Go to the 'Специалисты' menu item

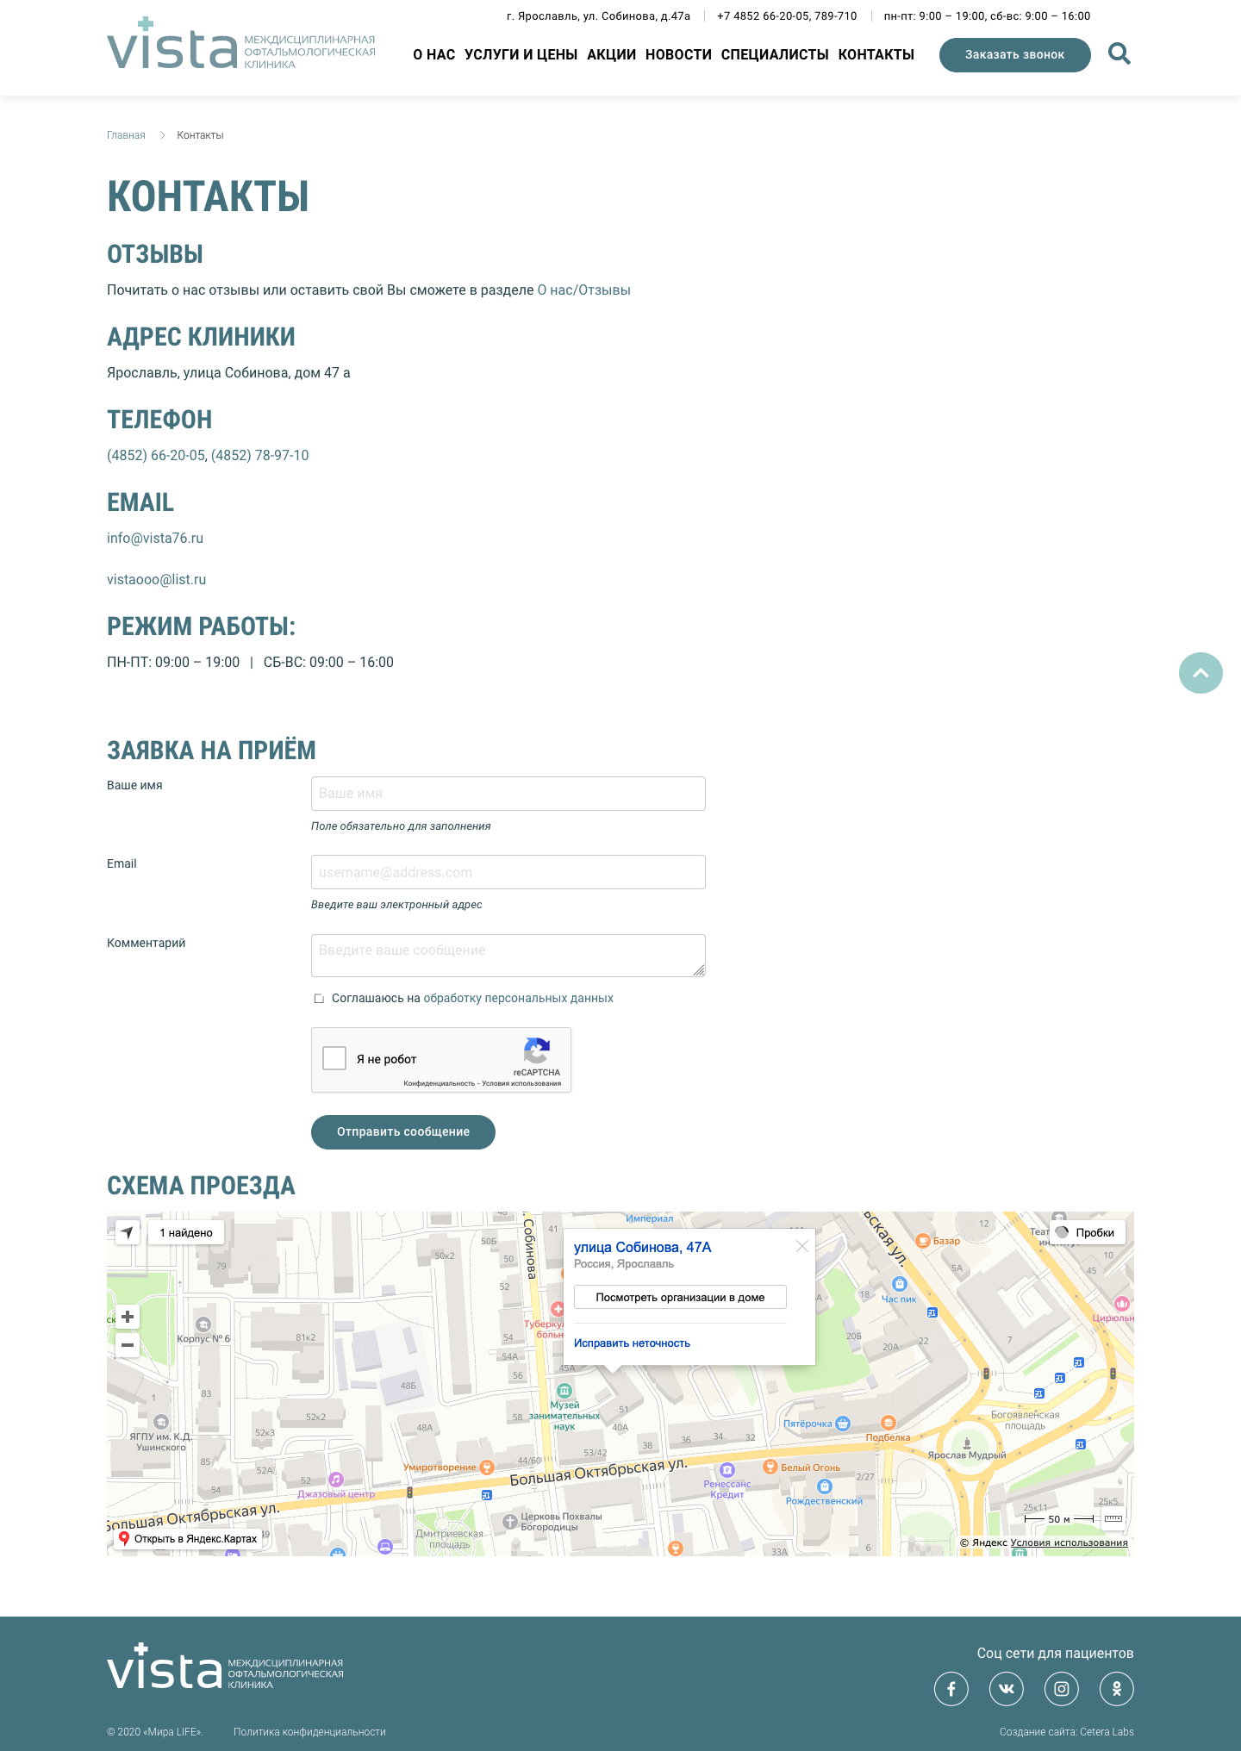tap(774, 54)
